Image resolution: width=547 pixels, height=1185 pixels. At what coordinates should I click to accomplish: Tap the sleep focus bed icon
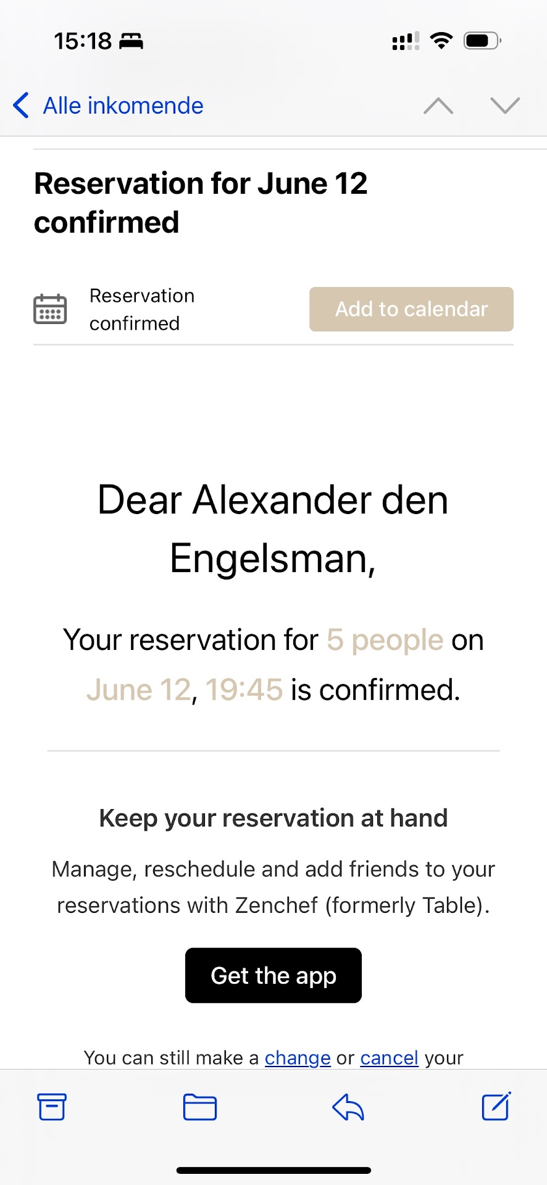click(132, 41)
